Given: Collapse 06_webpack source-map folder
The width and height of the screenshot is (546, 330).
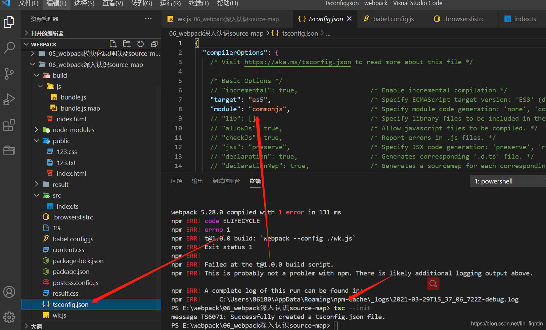Looking at the screenshot, I should click(32, 64).
